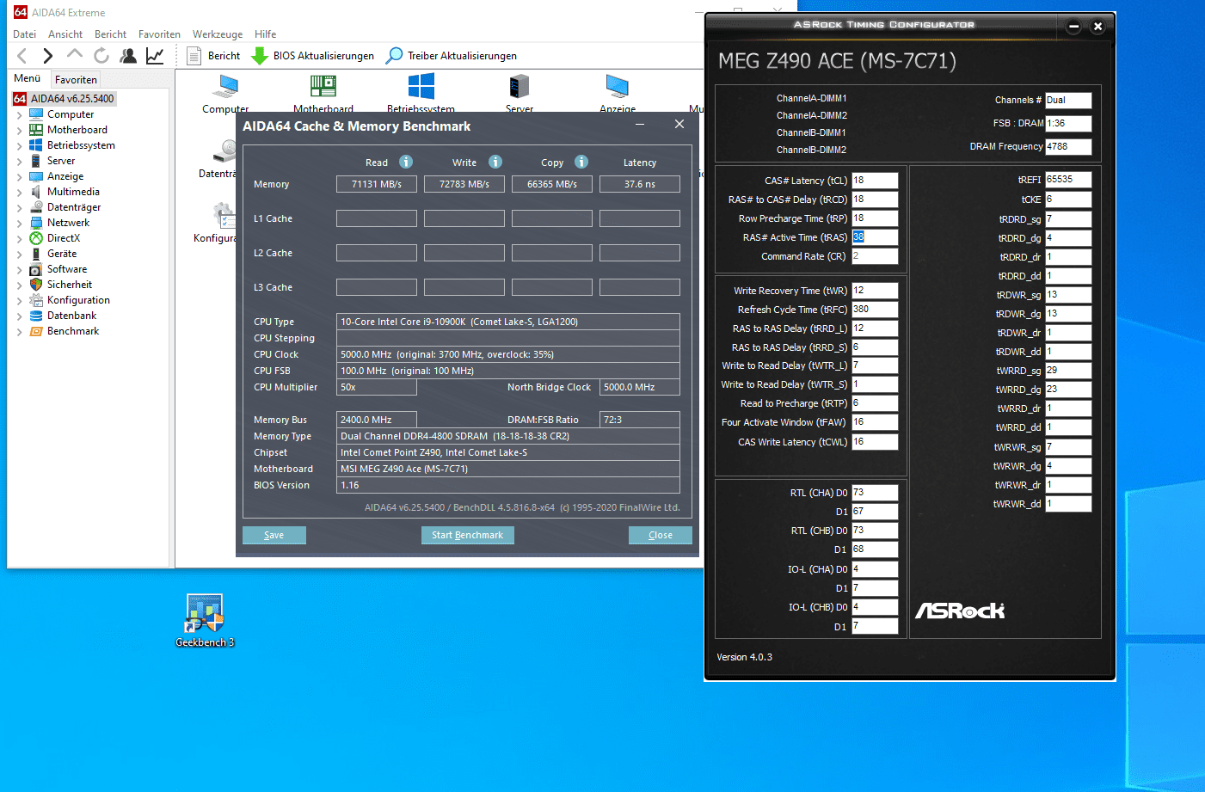Click the Save button in benchmark dialog
The height and width of the screenshot is (792, 1205).
click(x=274, y=535)
